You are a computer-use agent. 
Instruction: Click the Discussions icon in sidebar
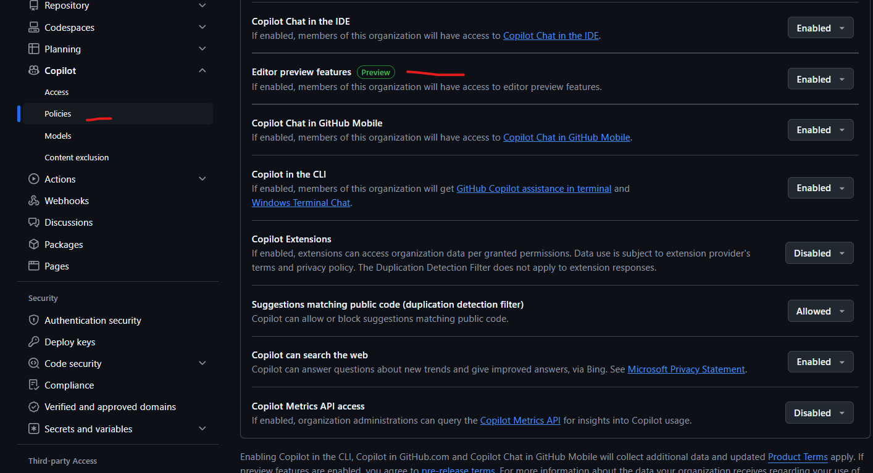point(33,222)
